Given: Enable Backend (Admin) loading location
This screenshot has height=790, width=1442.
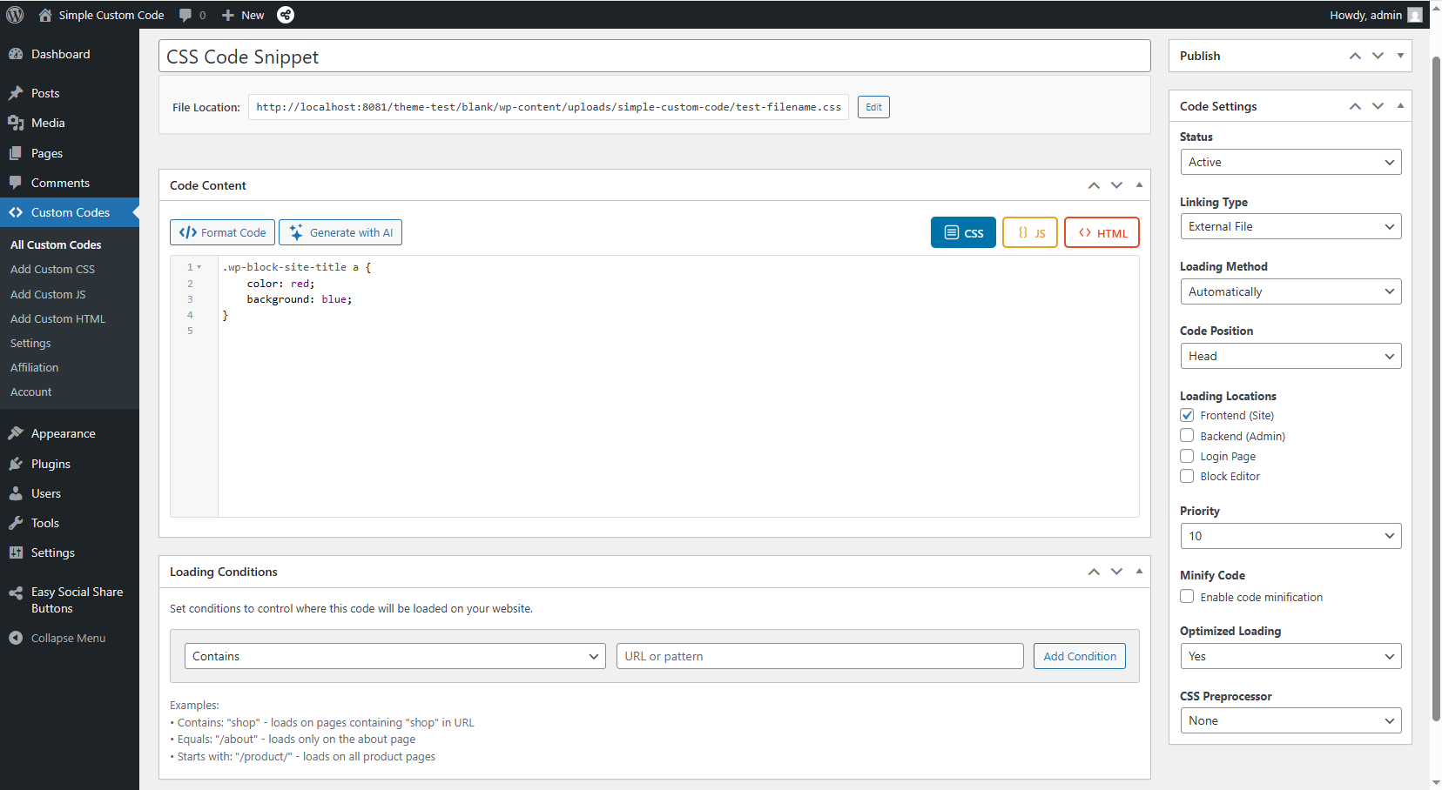Looking at the screenshot, I should [1187, 436].
